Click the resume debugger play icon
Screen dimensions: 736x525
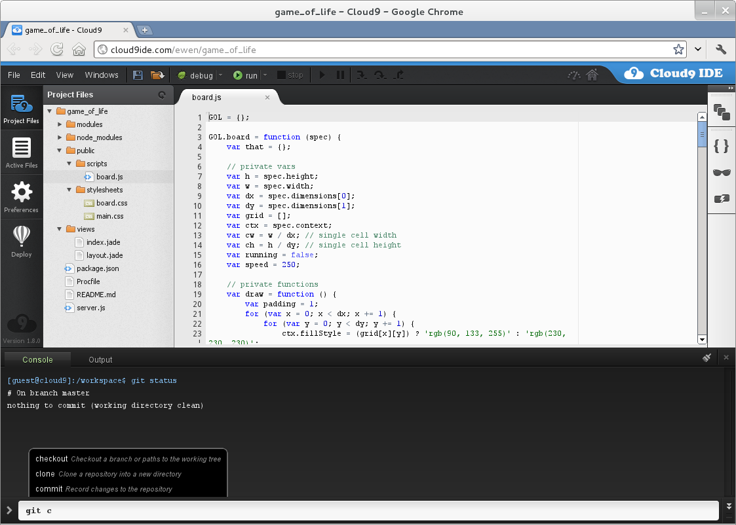point(322,75)
